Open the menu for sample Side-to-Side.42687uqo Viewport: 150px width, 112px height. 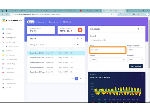(x=81, y=72)
